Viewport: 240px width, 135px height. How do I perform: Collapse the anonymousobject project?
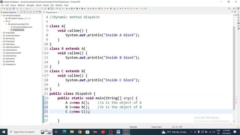[x=1, y=15]
